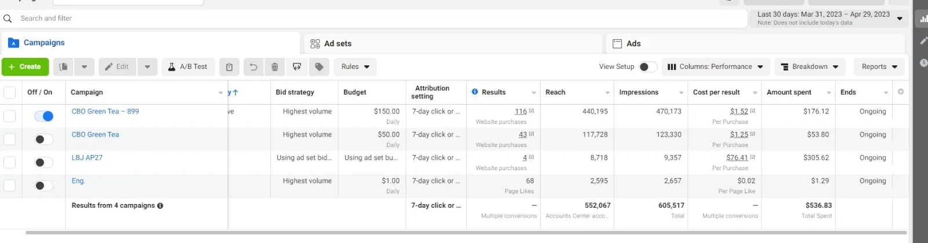928x243 pixels.
Task: Turn off the CBO Green Tea – 899 campaign
Action: click(x=43, y=116)
